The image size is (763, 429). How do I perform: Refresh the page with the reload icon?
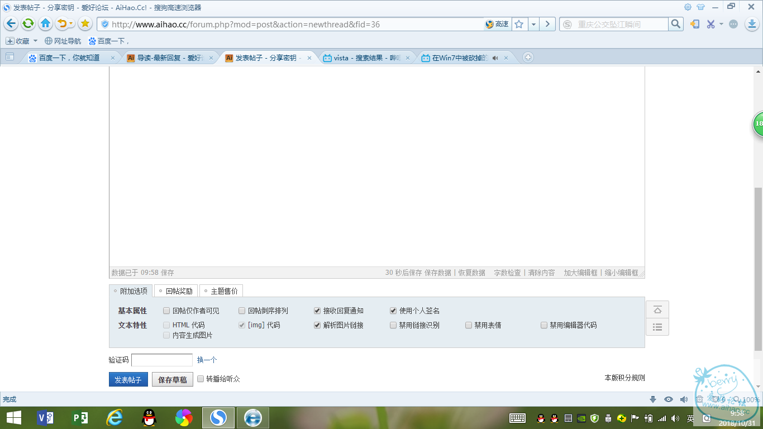point(27,24)
